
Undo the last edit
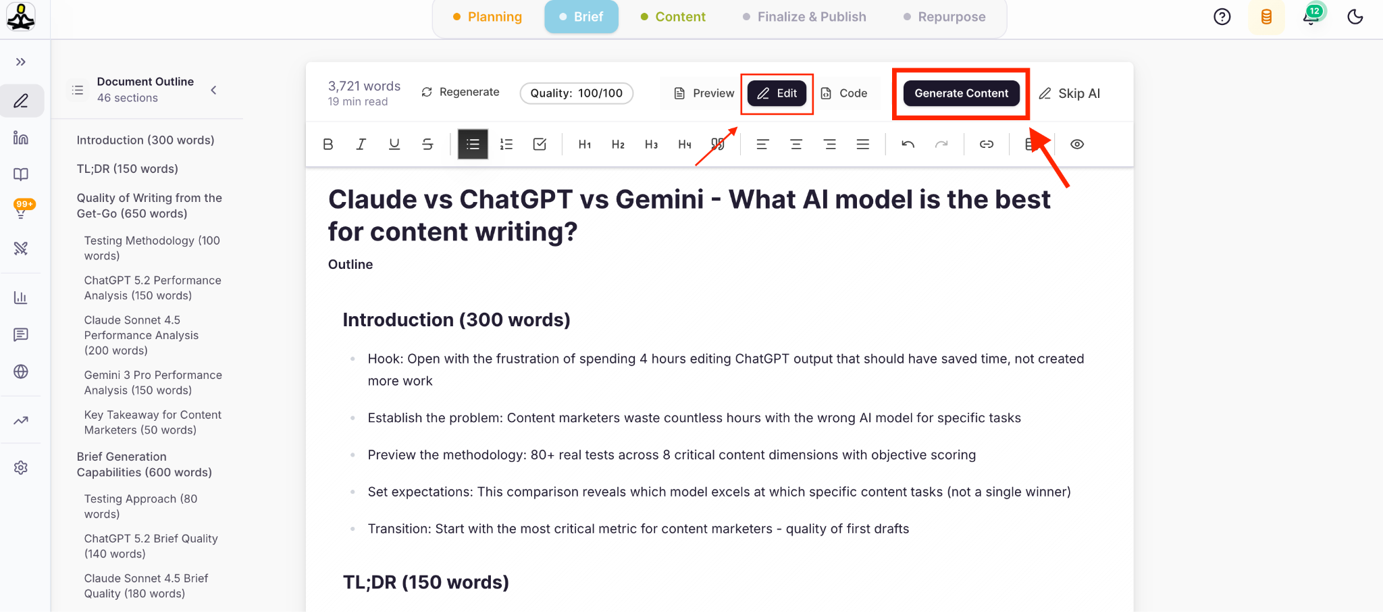tap(908, 144)
